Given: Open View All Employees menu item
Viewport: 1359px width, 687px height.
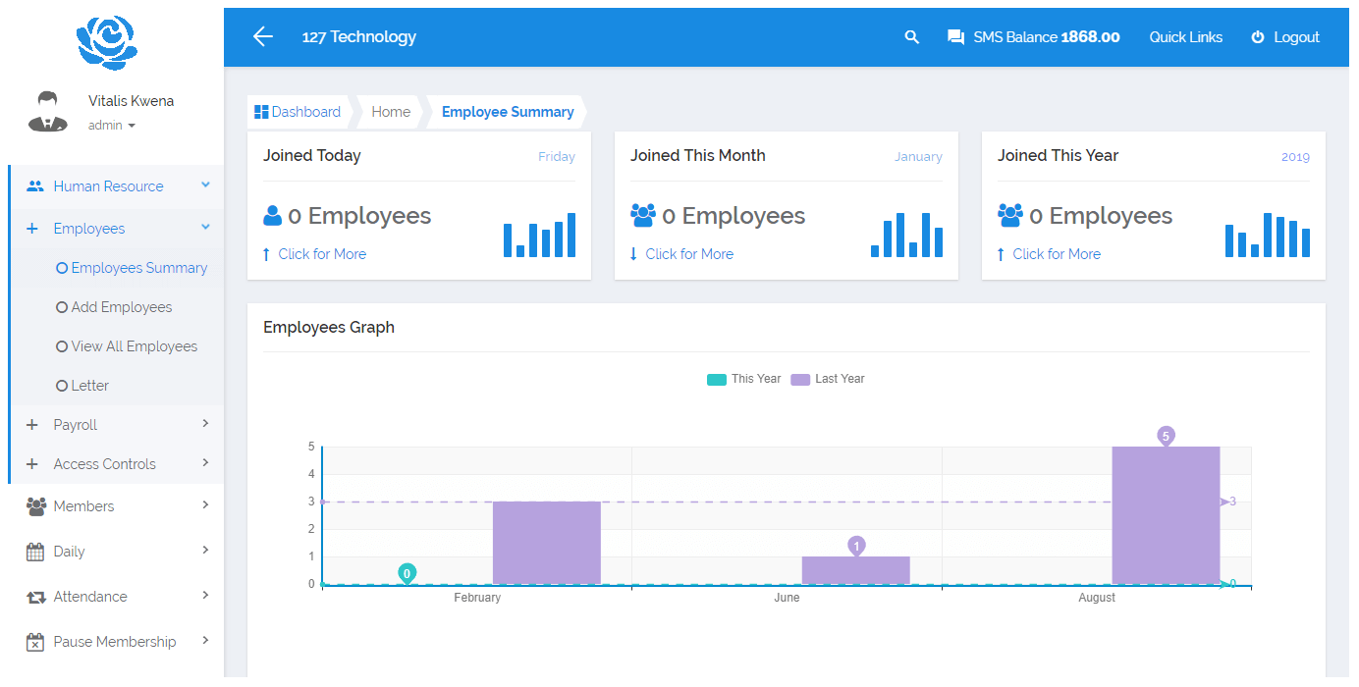Looking at the screenshot, I should pyautogui.click(x=134, y=346).
